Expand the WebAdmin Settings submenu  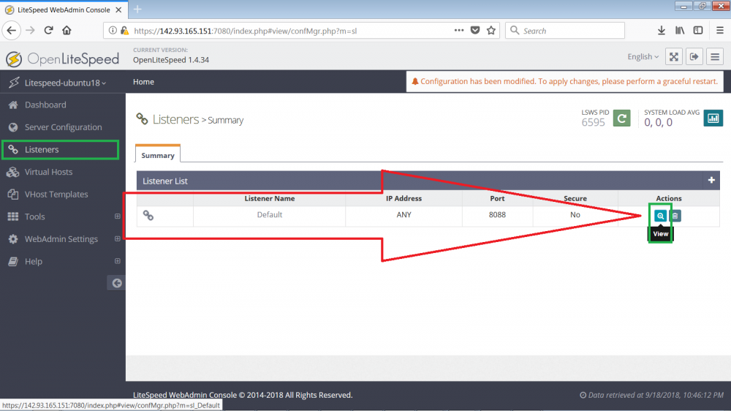118,239
